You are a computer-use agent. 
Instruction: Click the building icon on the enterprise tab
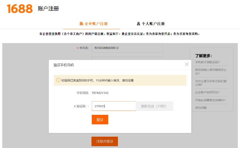[x=81, y=24]
